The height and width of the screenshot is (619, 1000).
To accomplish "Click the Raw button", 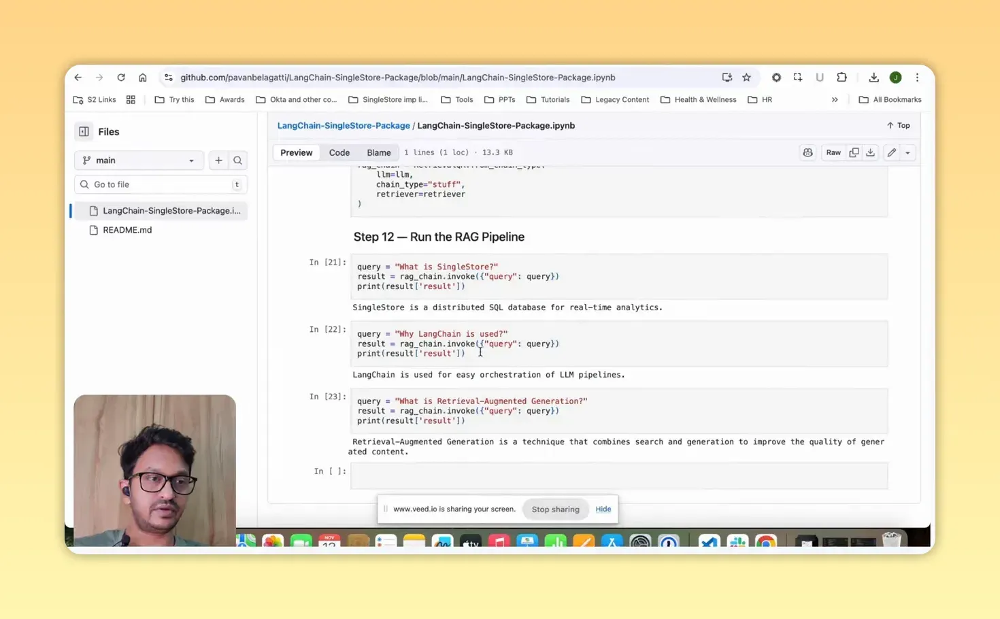I will tap(833, 153).
